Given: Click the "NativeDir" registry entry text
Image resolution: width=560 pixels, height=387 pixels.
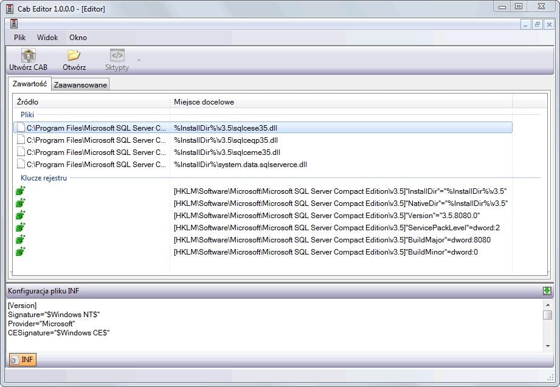Looking at the screenshot, I should (340, 204).
